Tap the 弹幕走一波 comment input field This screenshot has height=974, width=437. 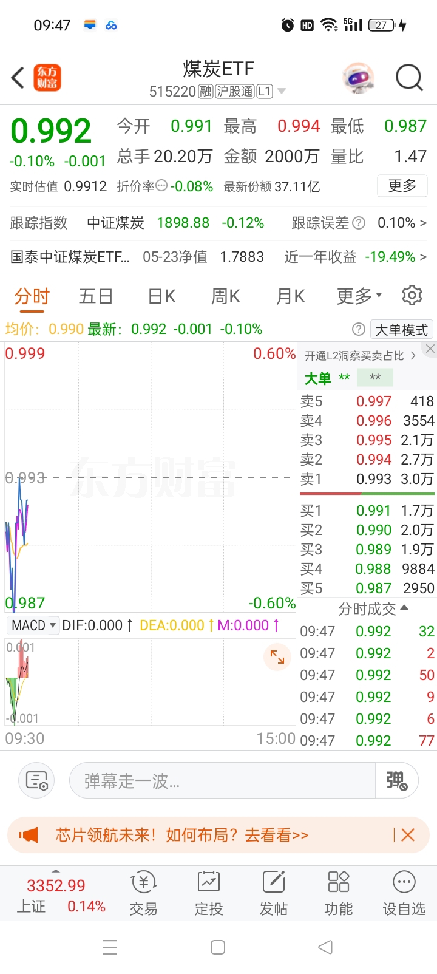point(222,780)
